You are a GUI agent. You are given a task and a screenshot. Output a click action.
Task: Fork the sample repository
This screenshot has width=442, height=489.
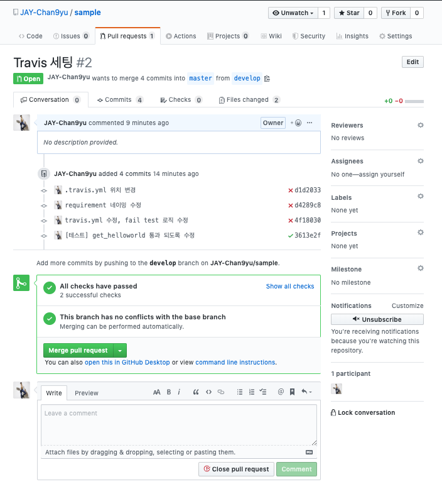coord(396,13)
